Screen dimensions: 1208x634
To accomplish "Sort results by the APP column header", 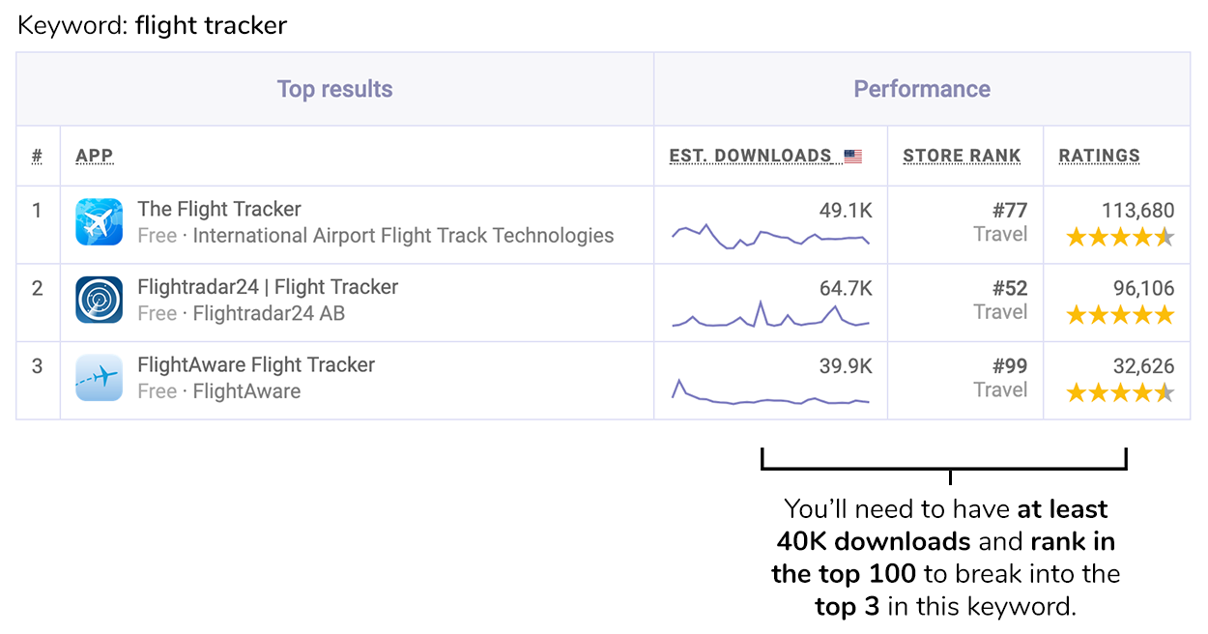I will point(93,155).
